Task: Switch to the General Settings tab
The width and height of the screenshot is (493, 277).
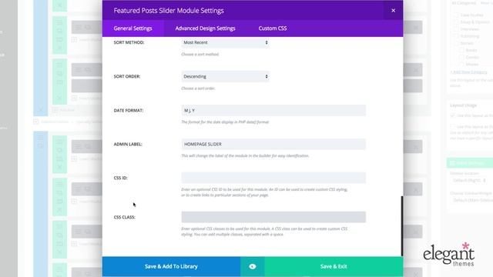Action: click(x=132, y=28)
